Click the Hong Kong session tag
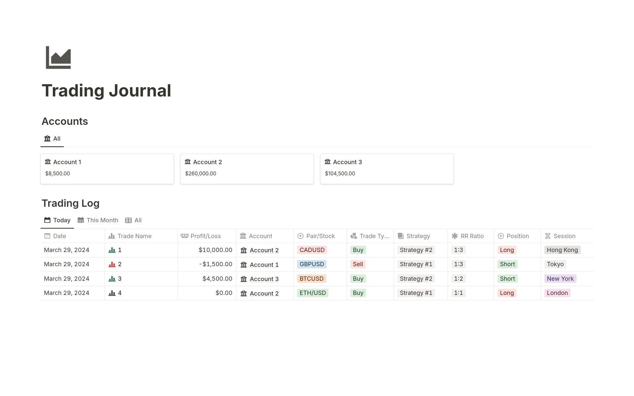The height and width of the screenshot is (396, 634). tap(562, 250)
